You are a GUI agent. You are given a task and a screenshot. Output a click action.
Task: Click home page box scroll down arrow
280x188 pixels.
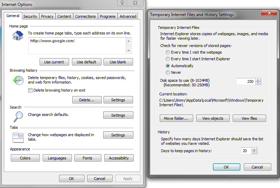pyautogui.click(x=129, y=51)
